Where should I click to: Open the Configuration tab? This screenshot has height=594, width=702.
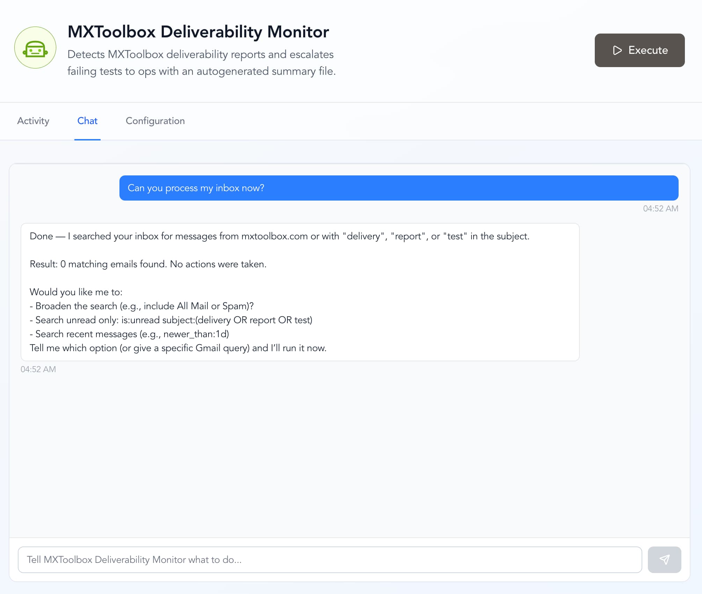tap(155, 121)
